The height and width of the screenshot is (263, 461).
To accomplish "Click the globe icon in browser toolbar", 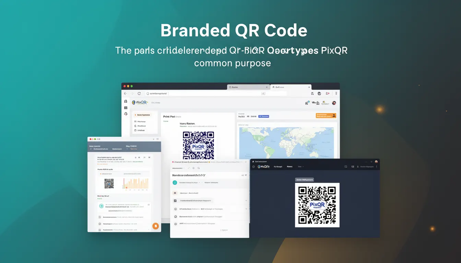I will 319,93.
